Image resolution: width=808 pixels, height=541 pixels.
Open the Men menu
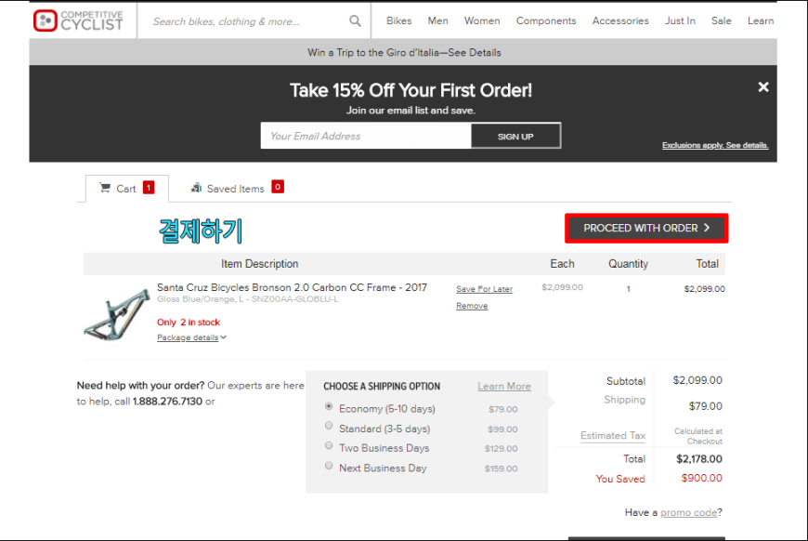click(x=438, y=21)
